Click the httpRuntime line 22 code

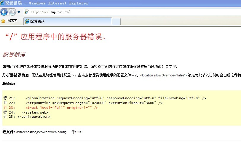pos(94,103)
